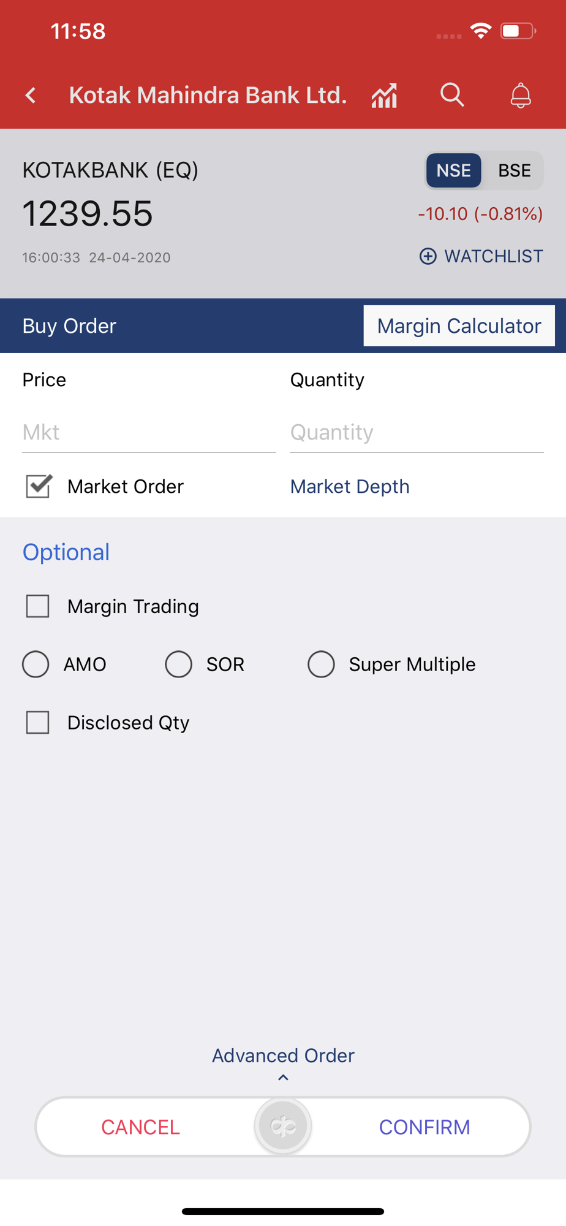The image size is (566, 1226).
Task: Expand the Advanced Order chevron
Action: pyautogui.click(x=283, y=1077)
